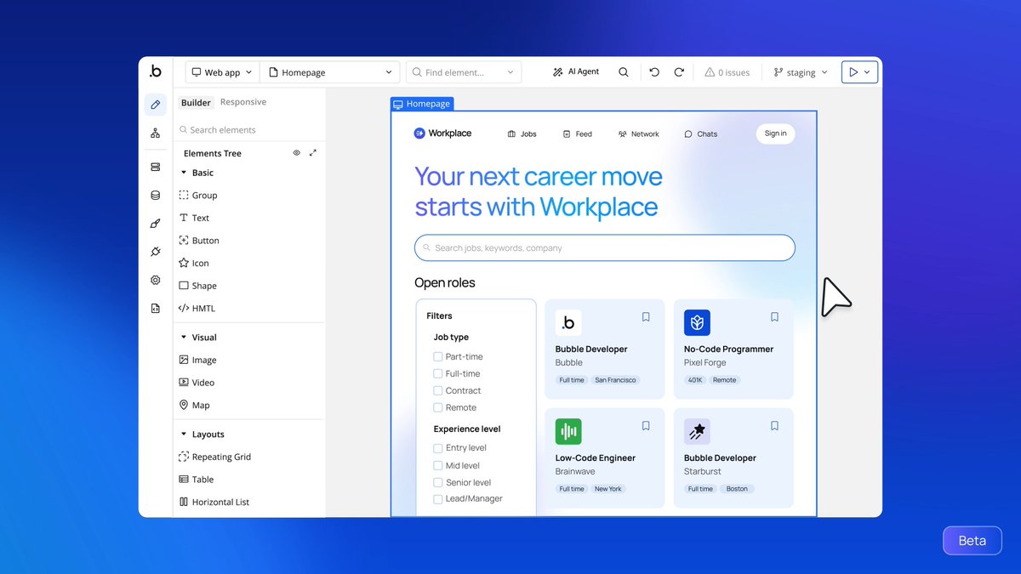Screen dimensions: 1021x574
Task: Undo the last action
Action: [x=654, y=72]
